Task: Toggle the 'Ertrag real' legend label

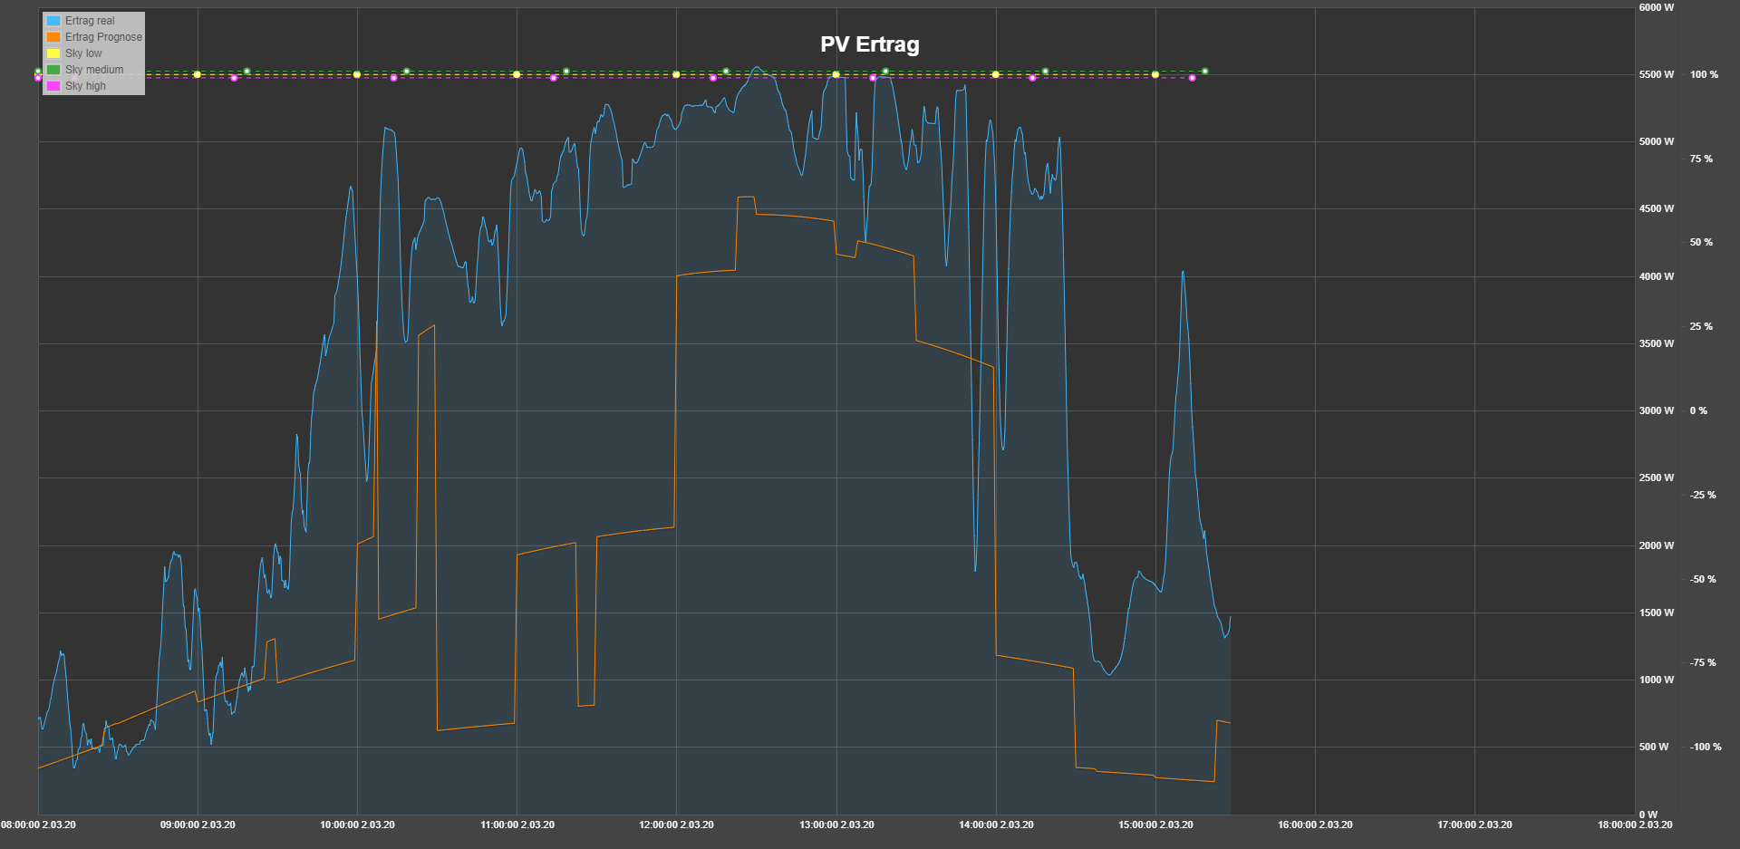Action: tap(90, 21)
